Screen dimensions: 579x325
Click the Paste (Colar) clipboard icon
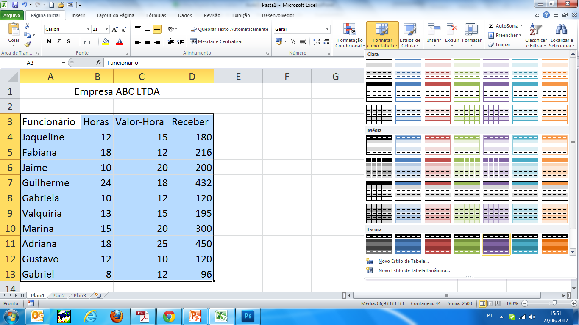[x=14, y=30]
